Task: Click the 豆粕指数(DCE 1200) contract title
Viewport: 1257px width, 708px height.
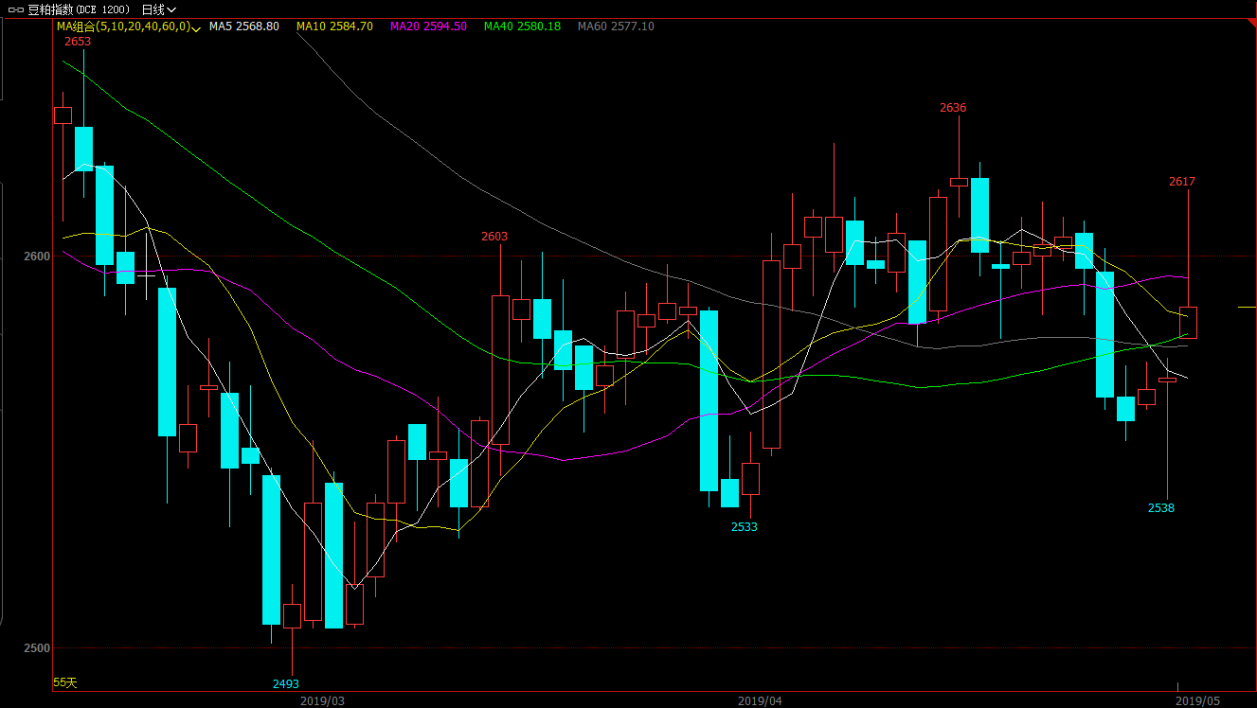Action: point(81,9)
